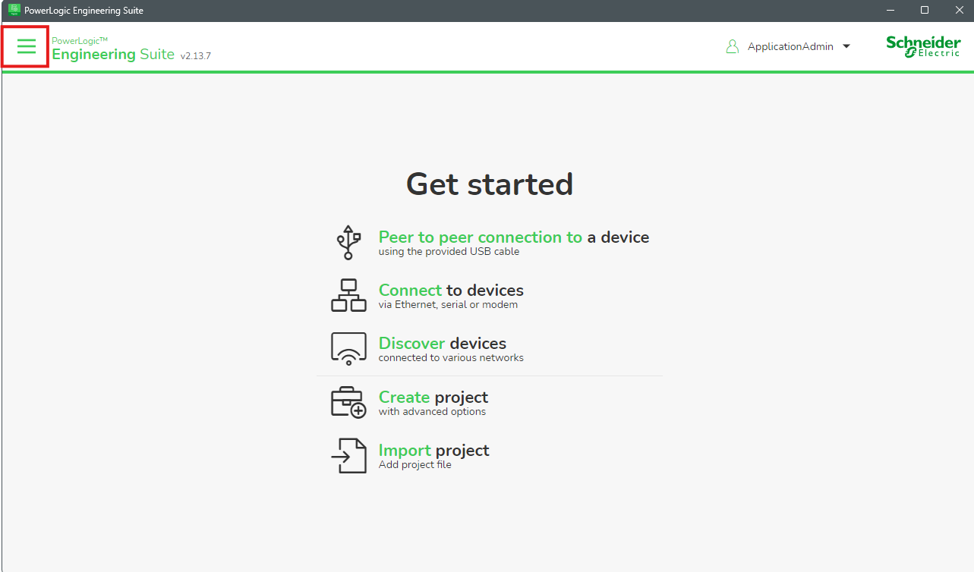Maximize the PowerLogic window
Image resolution: width=974 pixels, height=572 pixels.
[925, 11]
